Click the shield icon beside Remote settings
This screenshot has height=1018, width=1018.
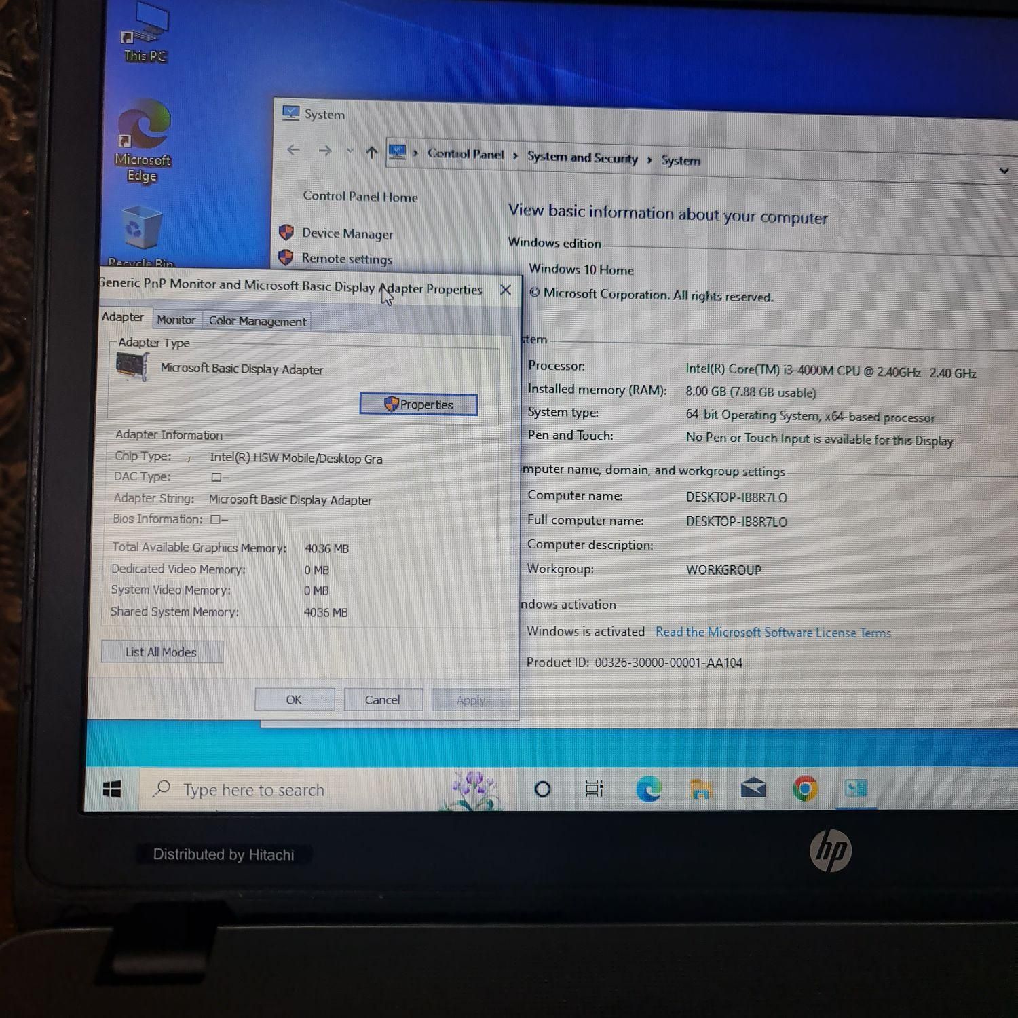coord(286,257)
